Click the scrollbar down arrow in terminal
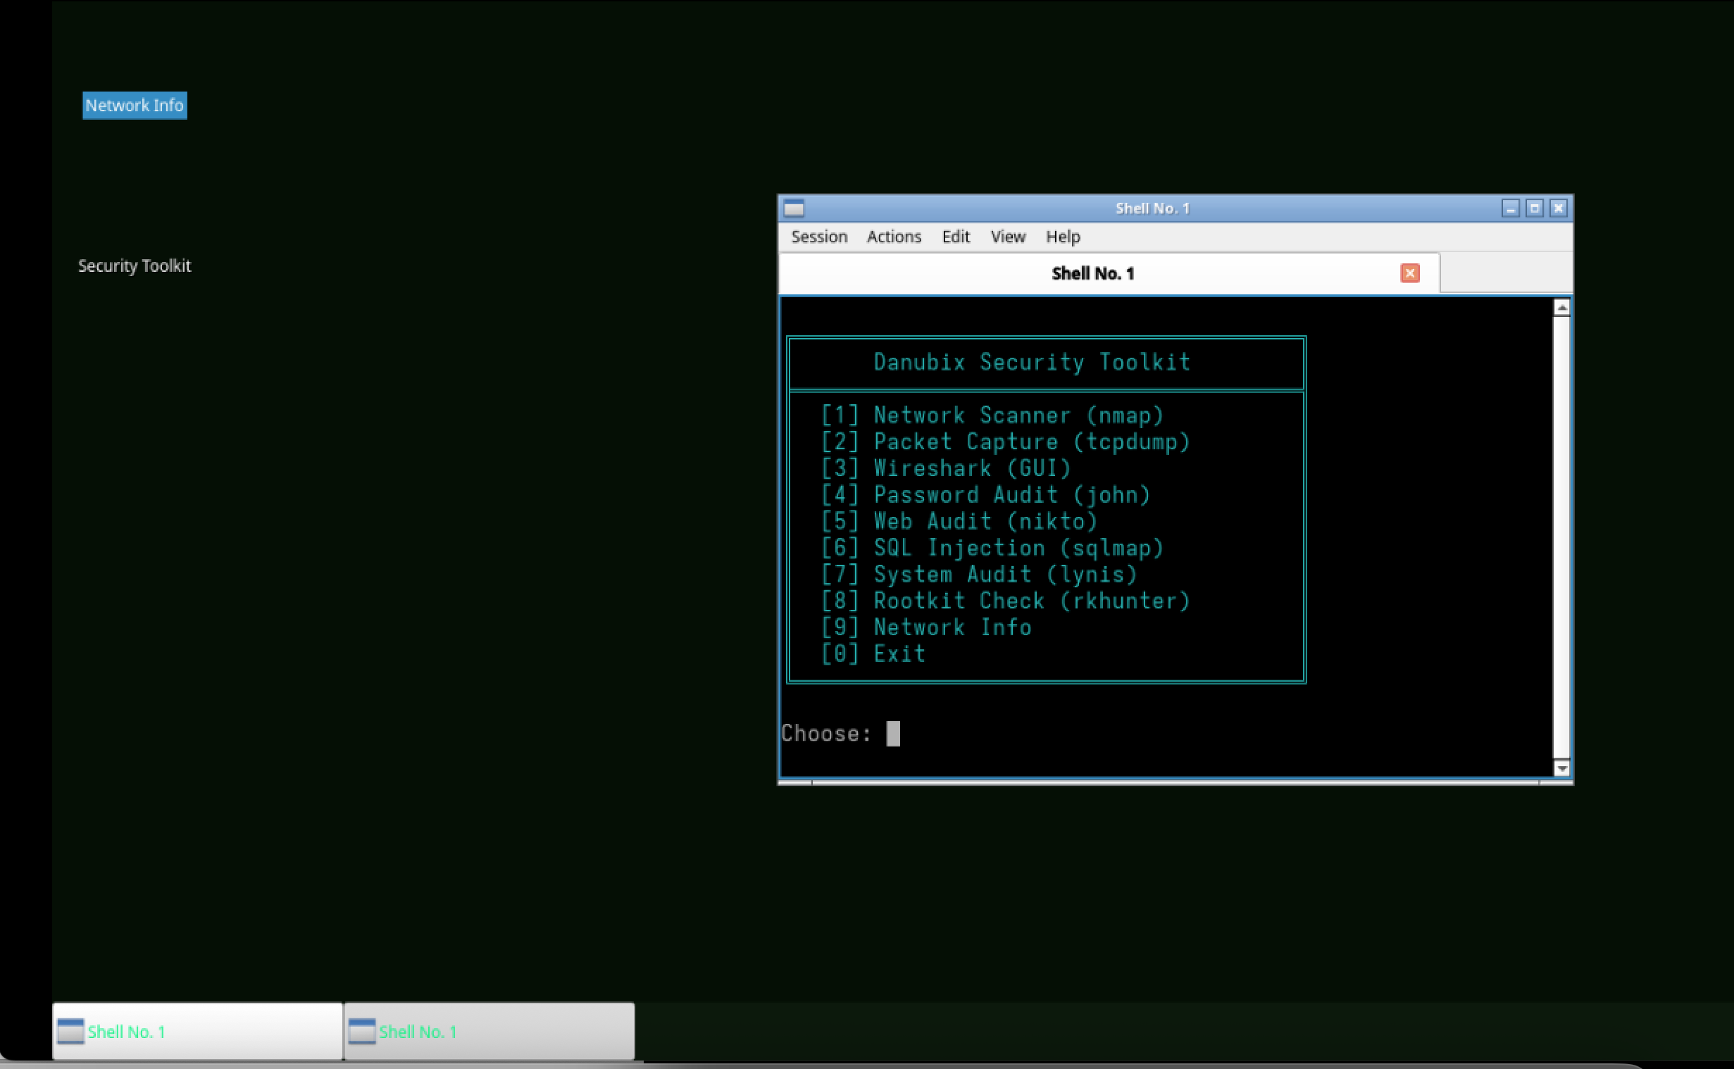 tap(1561, 768)
